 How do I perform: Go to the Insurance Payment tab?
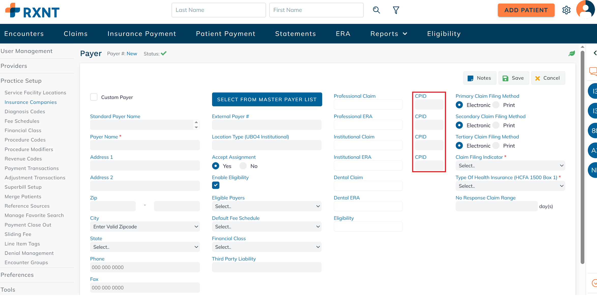point(142,34)
